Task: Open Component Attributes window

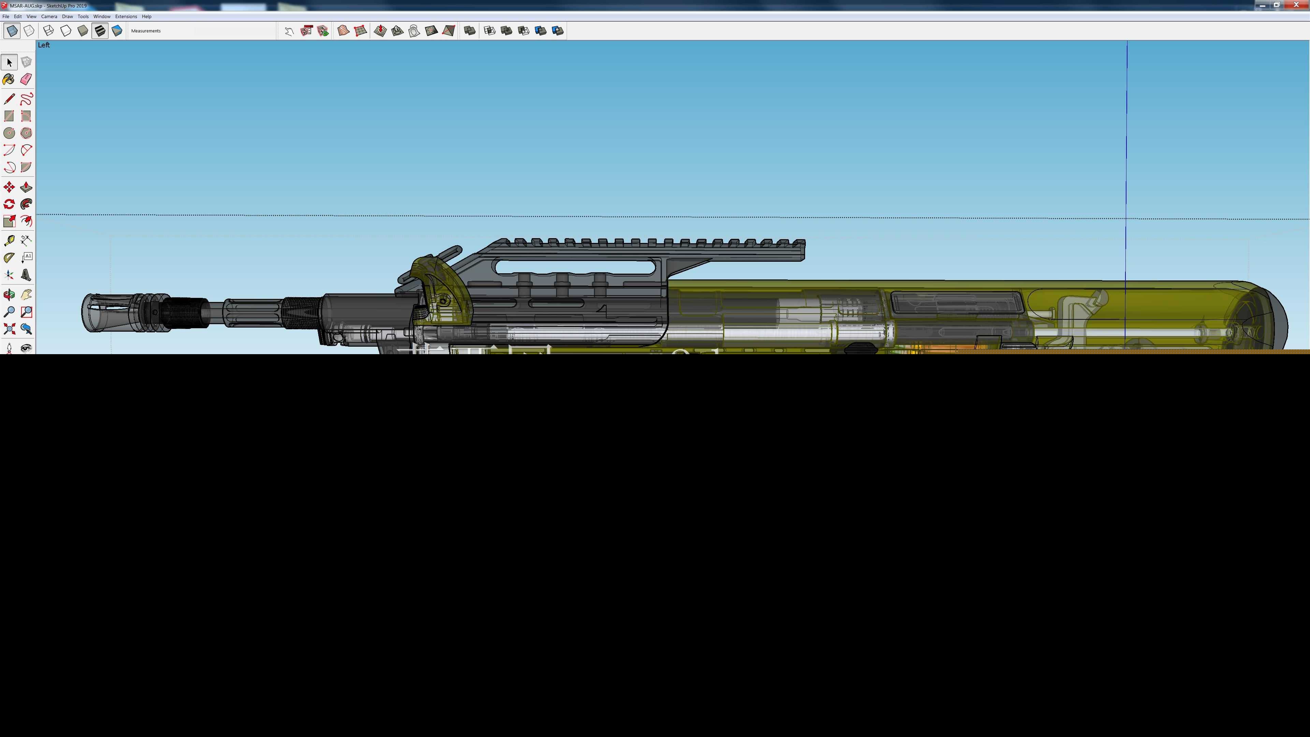Action: [323, 31]
